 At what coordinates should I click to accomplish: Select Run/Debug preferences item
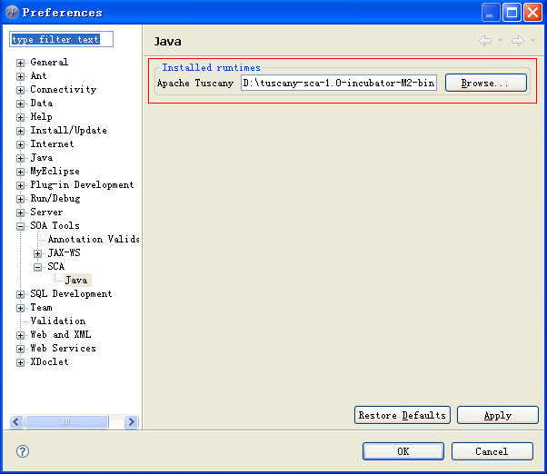[x=55, y=198]
